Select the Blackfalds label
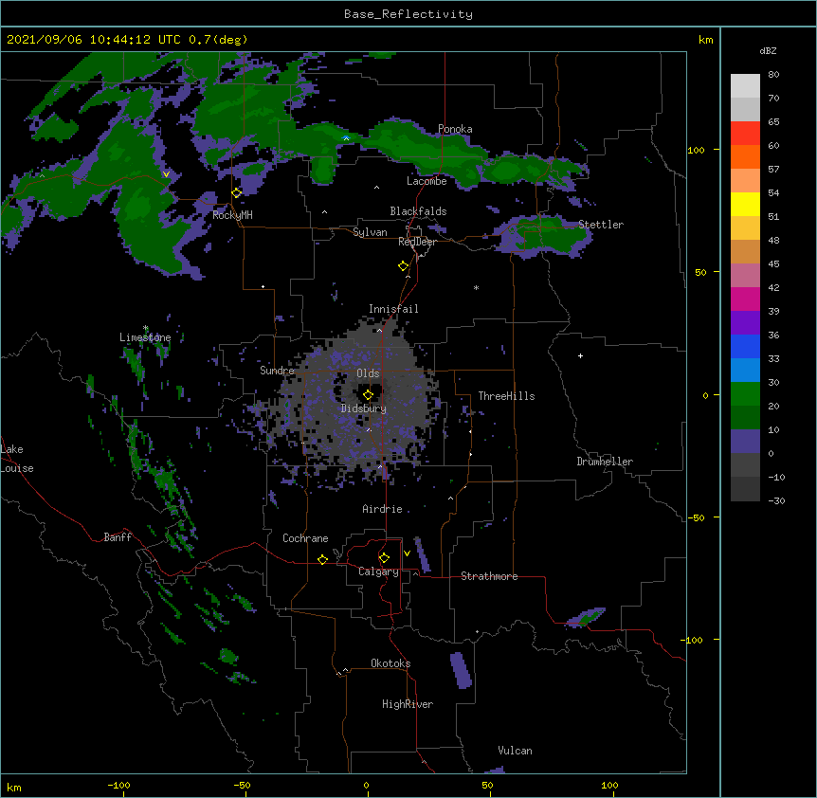 418,211
